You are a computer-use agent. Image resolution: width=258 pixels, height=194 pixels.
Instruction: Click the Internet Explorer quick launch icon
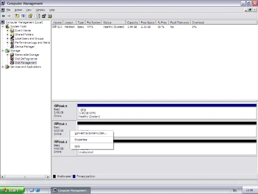38,190
